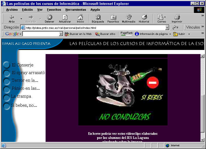Click the round bullet beside La trampa
The image size is (206, 149).
[6, 98]
